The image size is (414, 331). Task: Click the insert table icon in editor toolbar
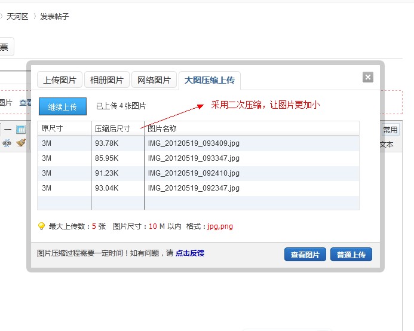21,130
